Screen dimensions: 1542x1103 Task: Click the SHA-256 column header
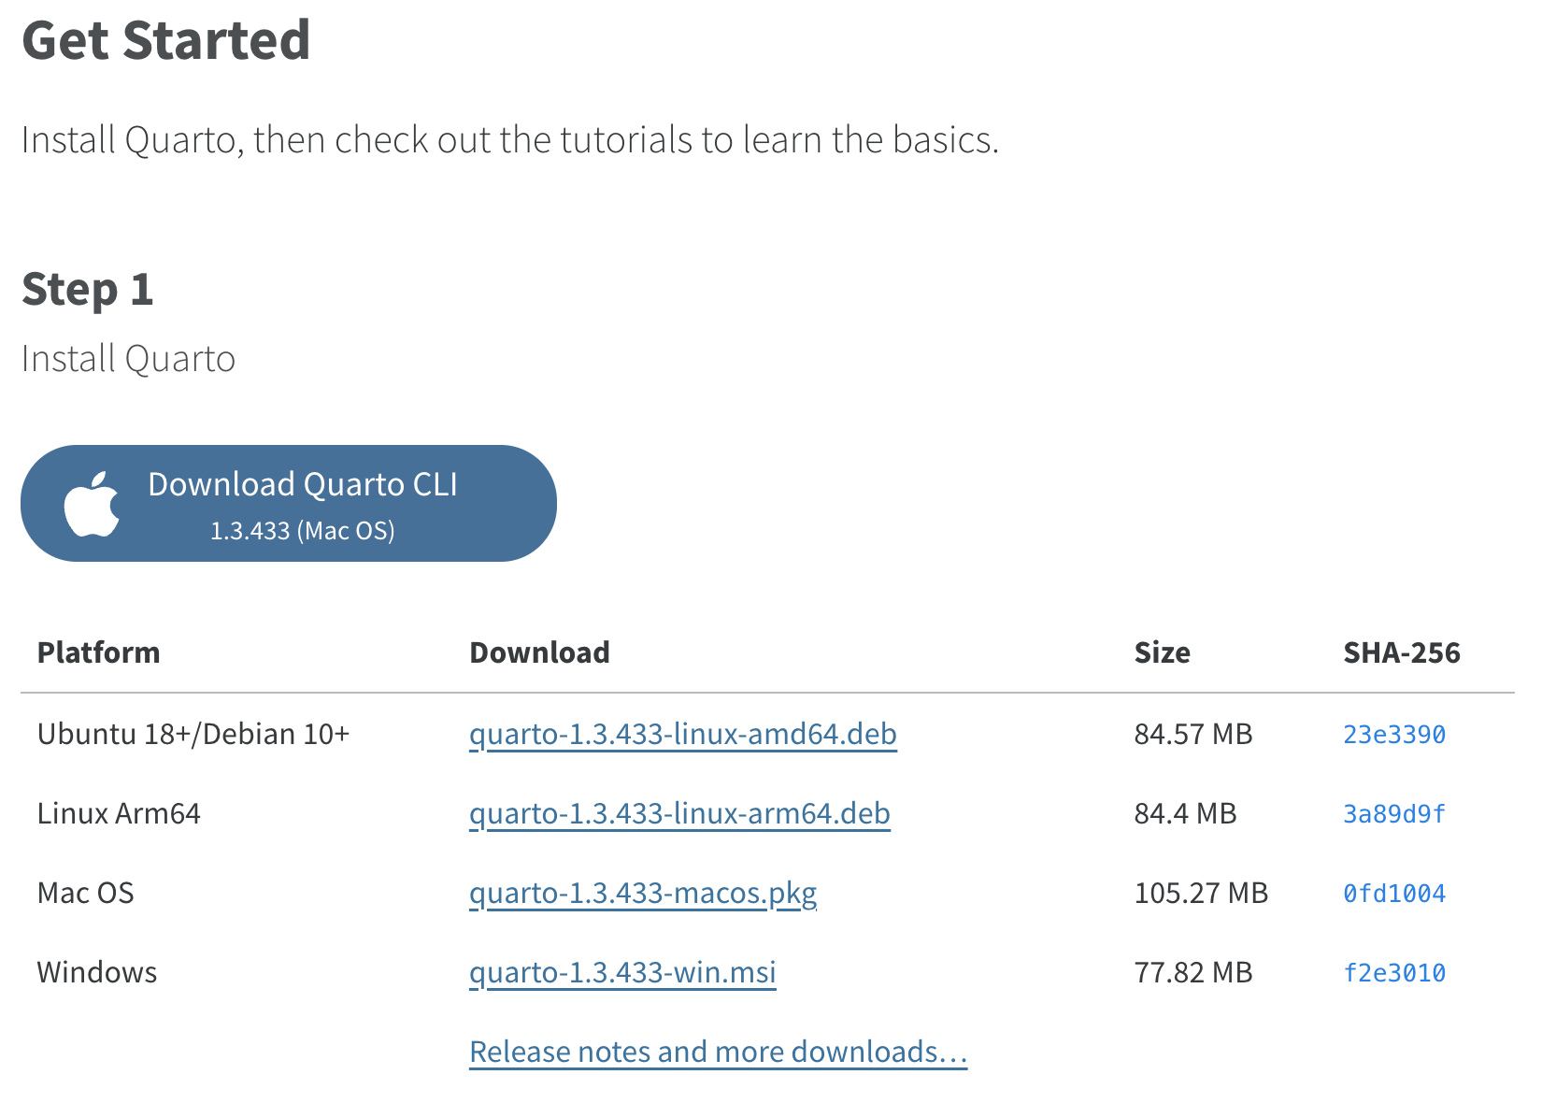click(1401, 652)
